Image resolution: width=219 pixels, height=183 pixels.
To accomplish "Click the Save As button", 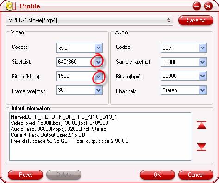I will 196,20.
